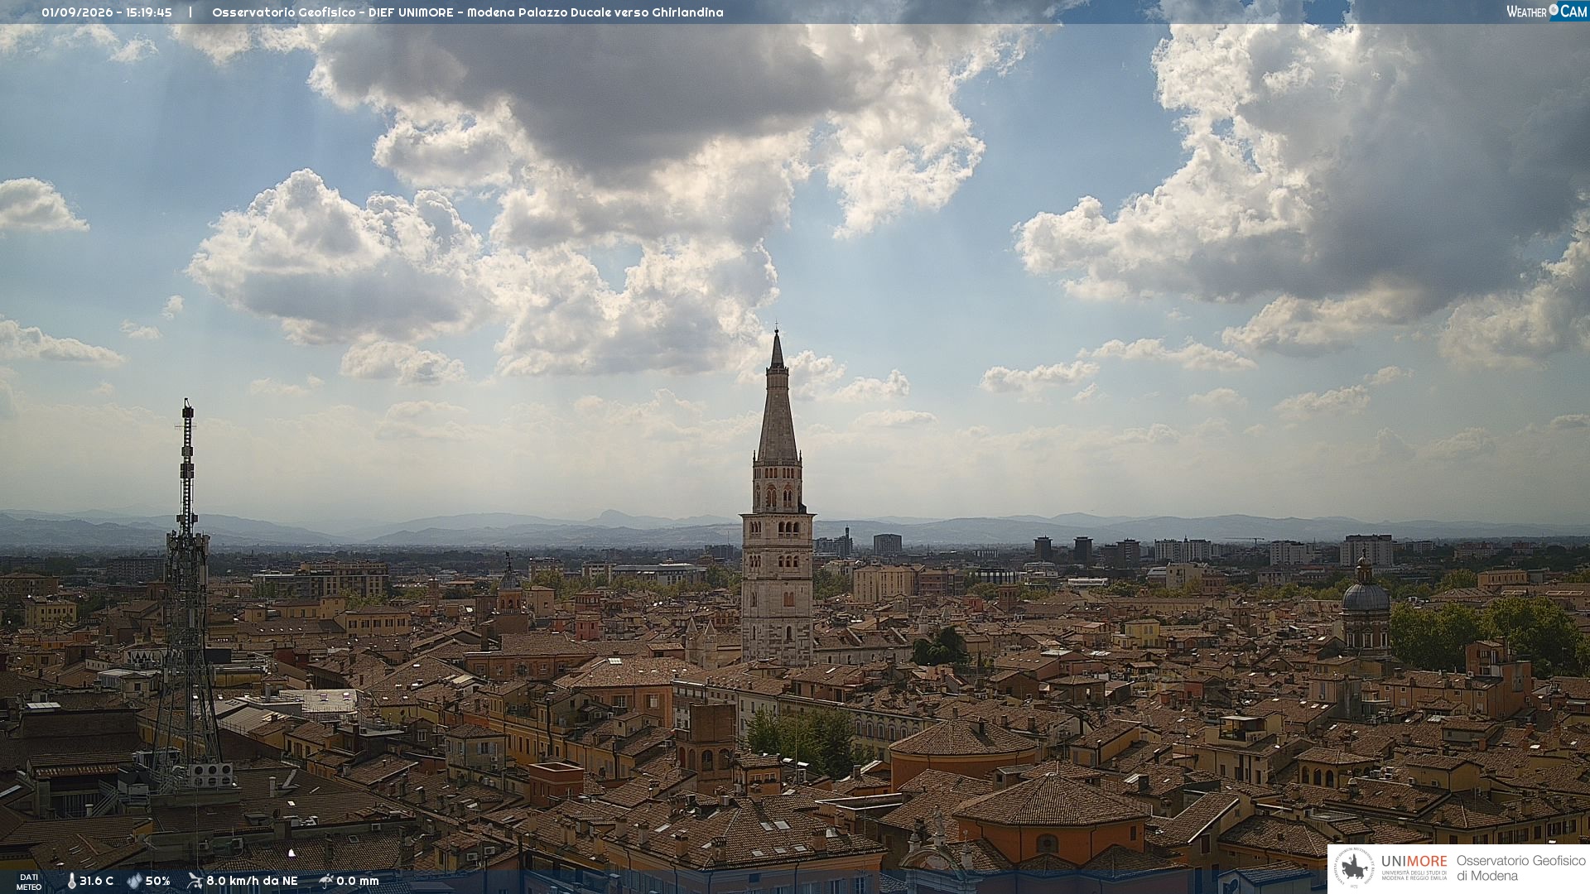
Task: Click the 8.0 km/h da NE wind reading
Action: (x=252, y=881)
